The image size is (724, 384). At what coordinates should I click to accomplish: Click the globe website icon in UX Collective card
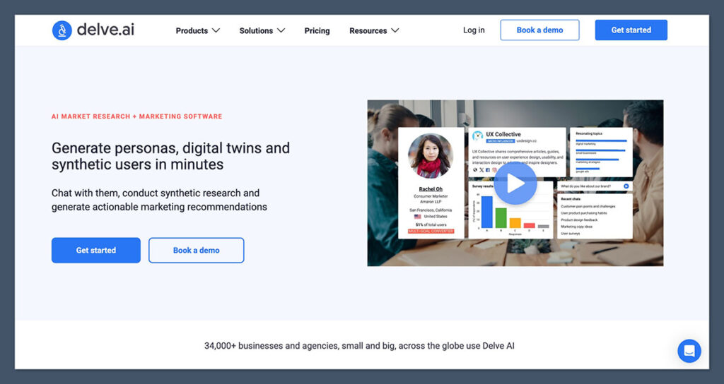(475, 170)
